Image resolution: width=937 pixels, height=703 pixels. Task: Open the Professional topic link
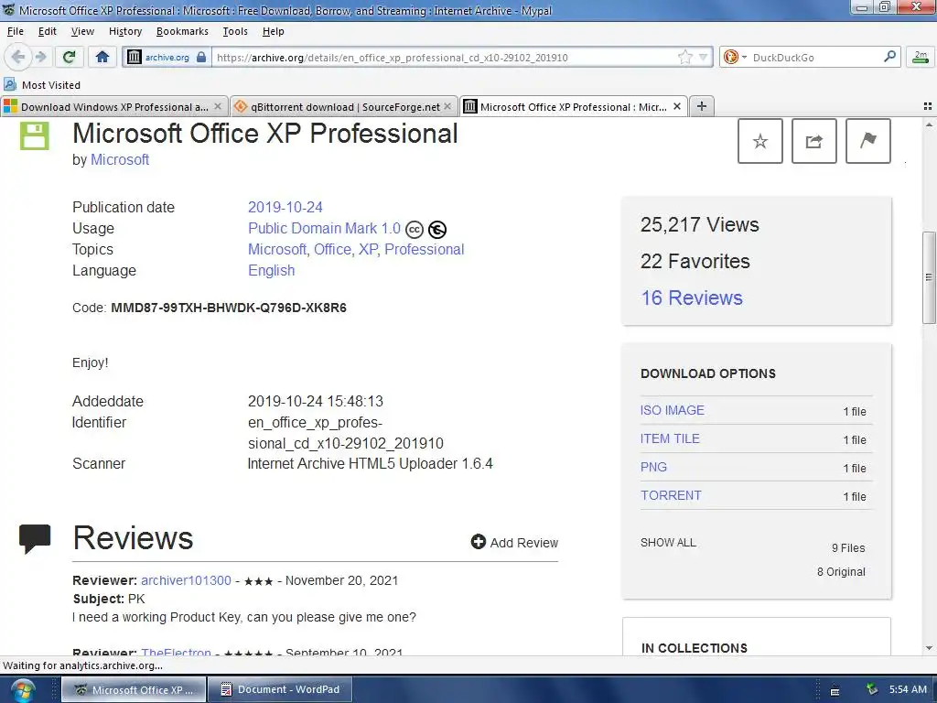point(424,249)
